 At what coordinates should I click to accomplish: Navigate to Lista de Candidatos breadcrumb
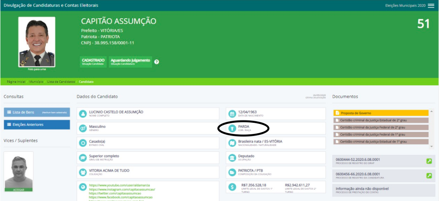61,82
